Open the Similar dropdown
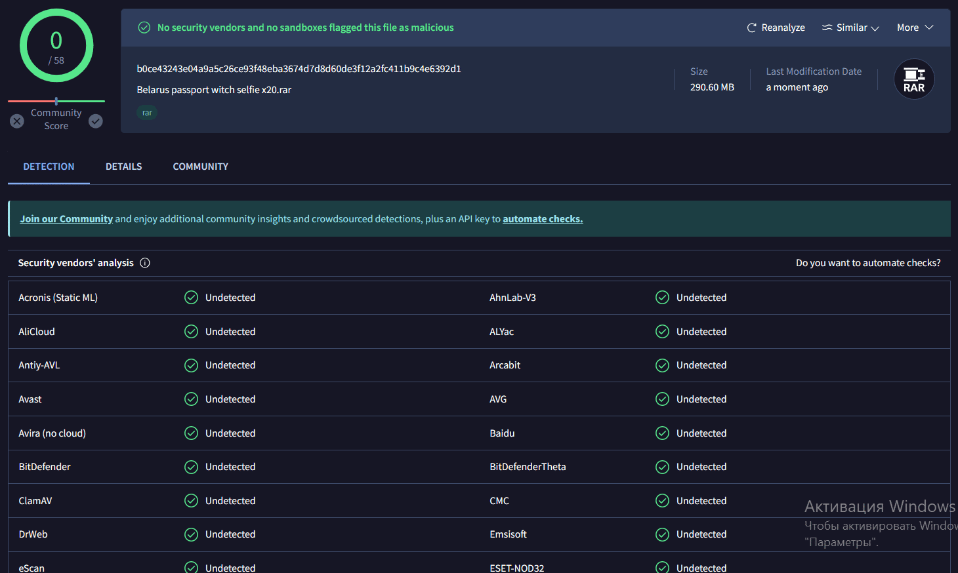 point(850,28)
